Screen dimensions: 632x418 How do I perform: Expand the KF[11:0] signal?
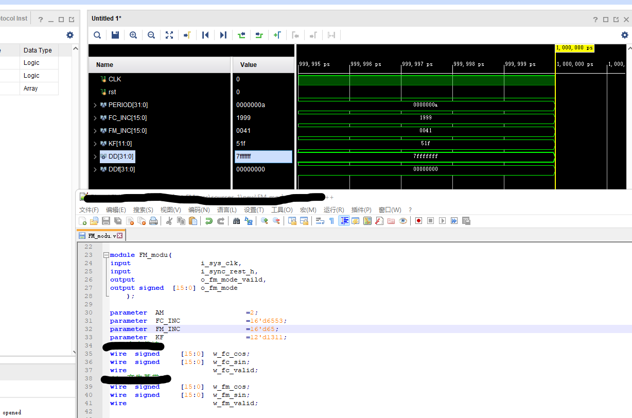click(95, 144)
